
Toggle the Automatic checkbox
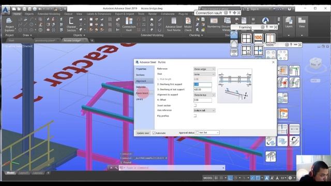[154, 133]
